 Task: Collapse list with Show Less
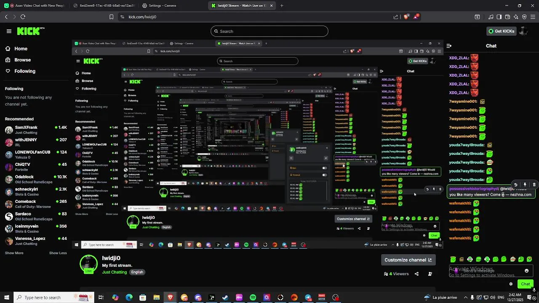point(58,253)
